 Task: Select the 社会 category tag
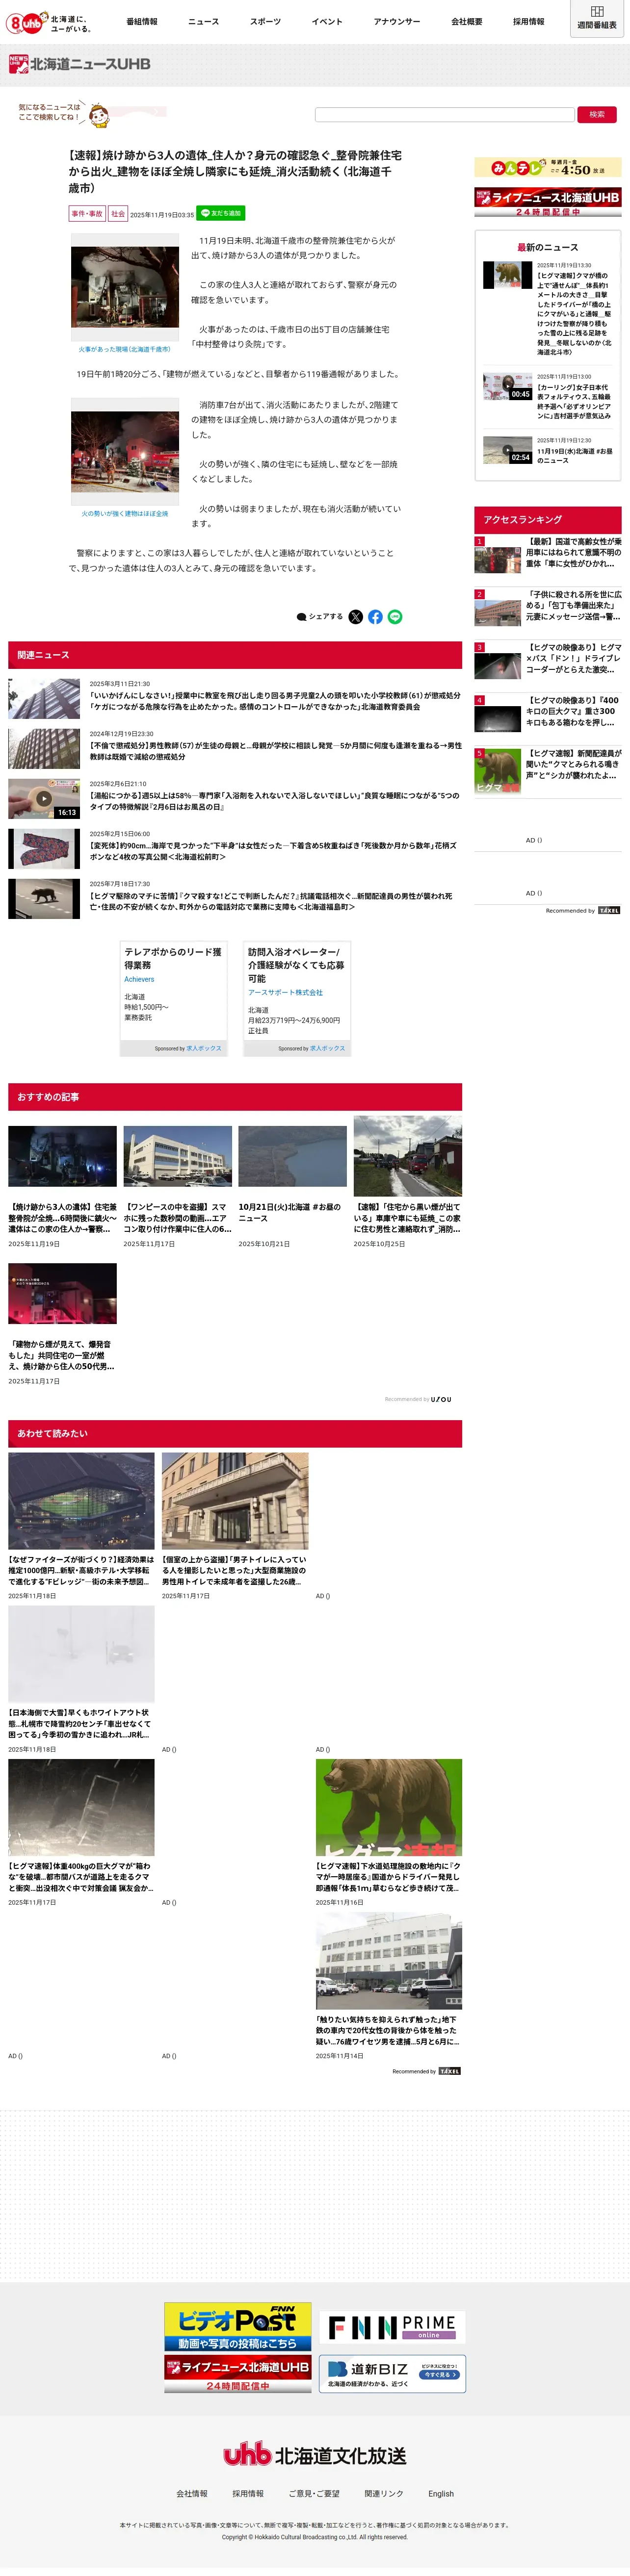(x=118, y=214)
